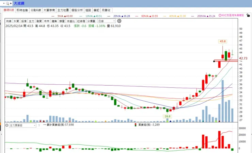The height and width of the screenshot is (153, 252).
Task: Open chart settings gear icon
Action: (x=119, y=21)
